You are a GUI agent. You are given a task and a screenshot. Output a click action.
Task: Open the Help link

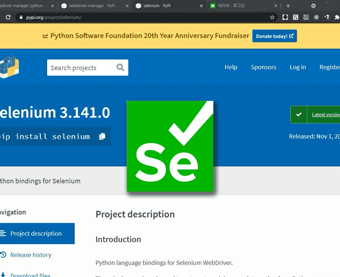click(x=231, y=67)
